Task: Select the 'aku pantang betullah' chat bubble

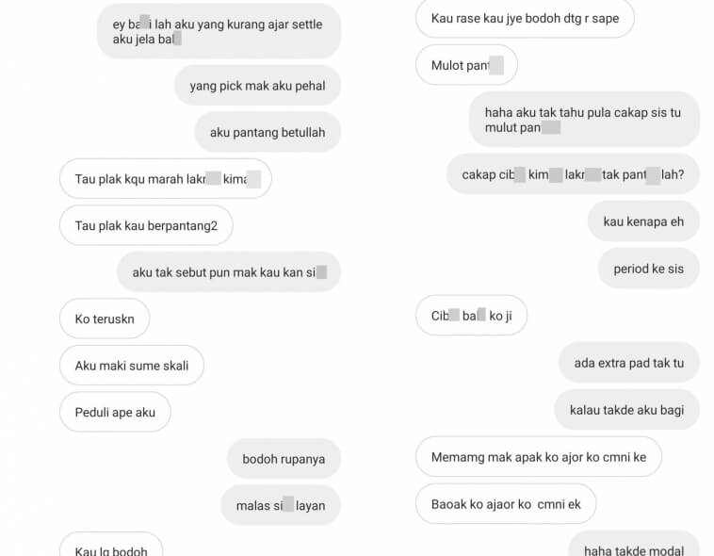Action: coord(268,133)
